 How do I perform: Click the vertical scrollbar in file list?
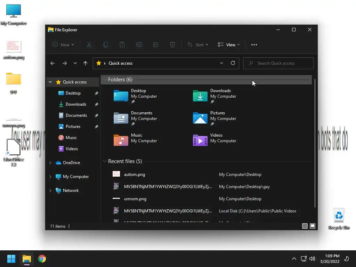315,143
